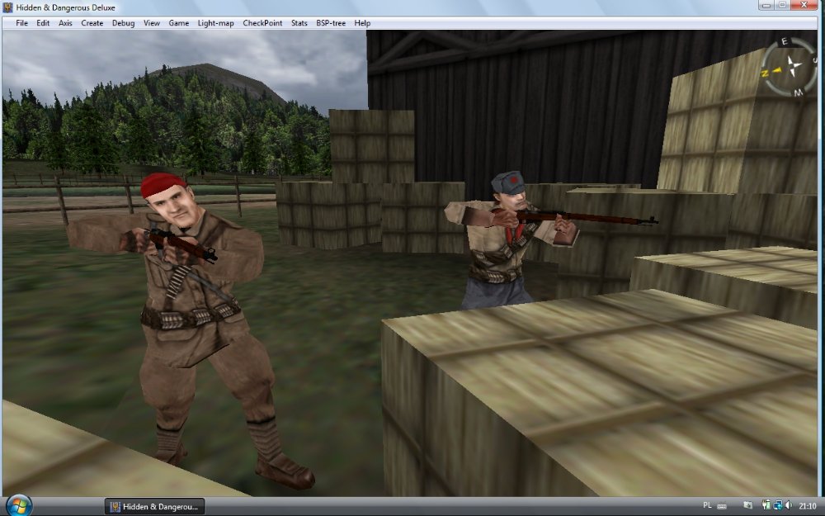This screenshot has height=516, width=825.
Task: Open the Debug menu
Action: tap(123, 23)
